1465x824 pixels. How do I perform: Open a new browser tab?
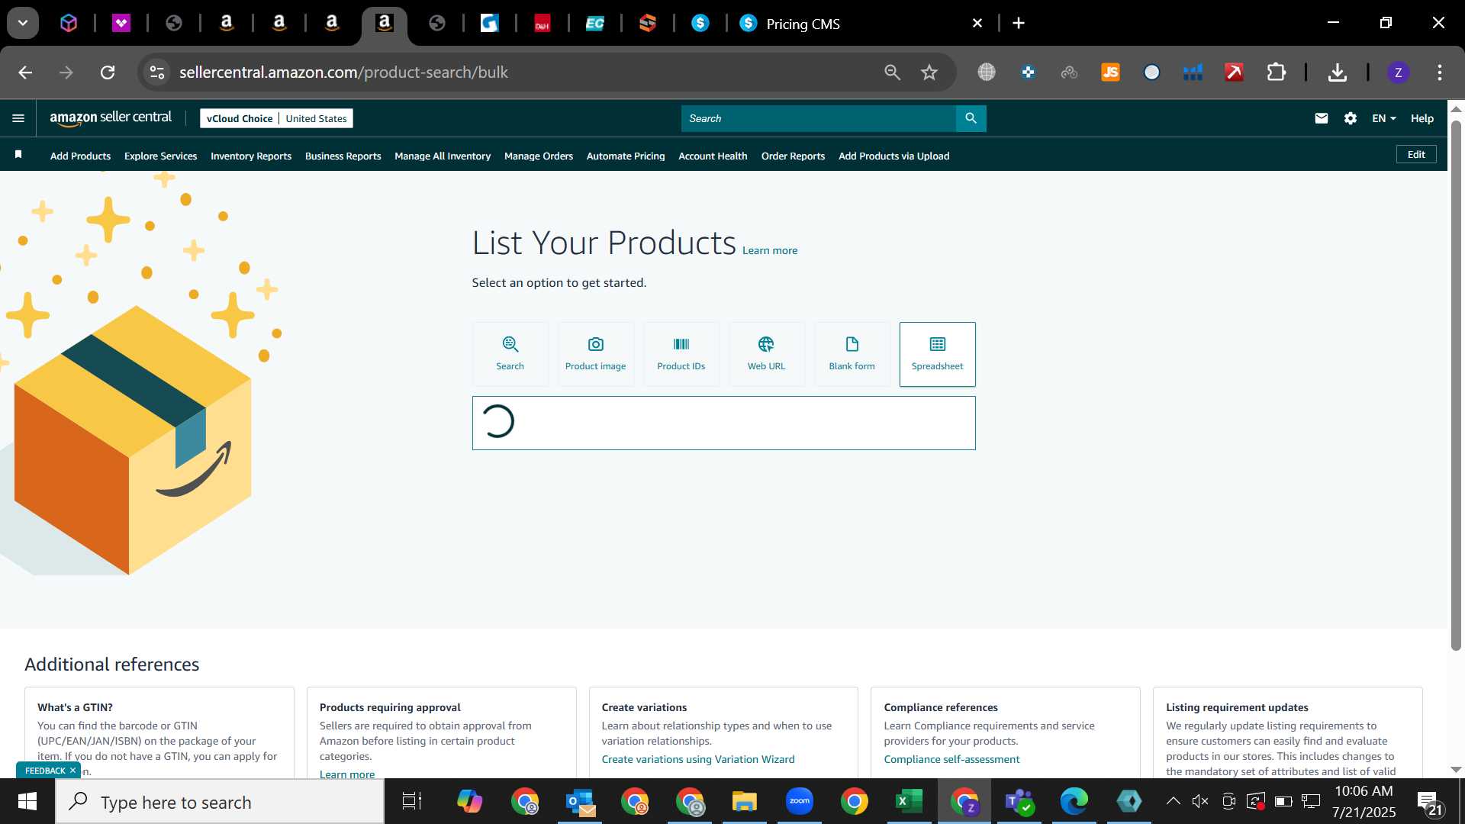tap(1019, 24)
